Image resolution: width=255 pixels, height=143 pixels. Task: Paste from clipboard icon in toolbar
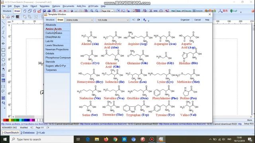point(86,11)
